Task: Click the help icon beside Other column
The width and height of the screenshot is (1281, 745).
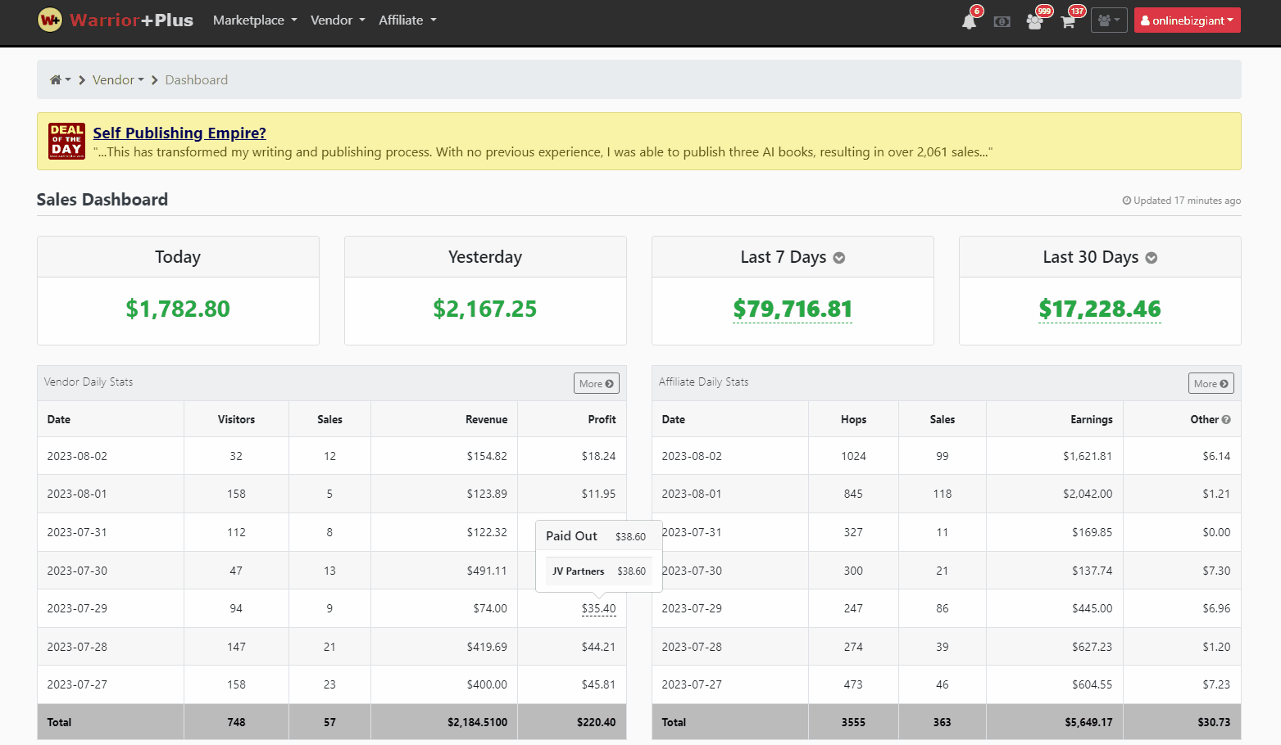Action: tap(1226, 419)
